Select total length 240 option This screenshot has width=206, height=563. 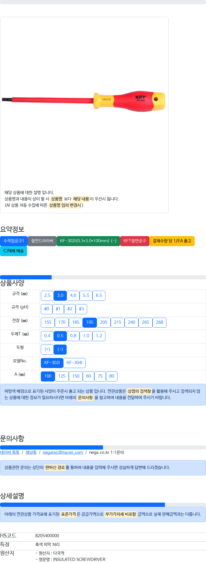(x=131, y=322)
